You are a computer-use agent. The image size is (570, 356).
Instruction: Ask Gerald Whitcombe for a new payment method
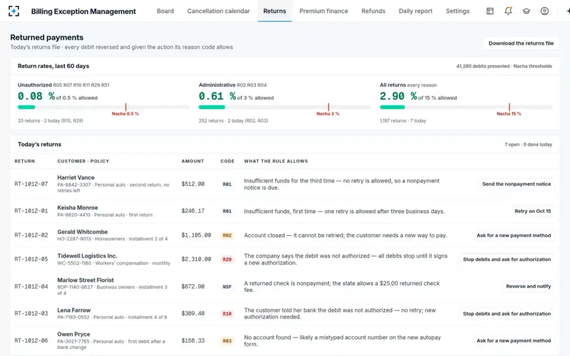click(513, 235)
